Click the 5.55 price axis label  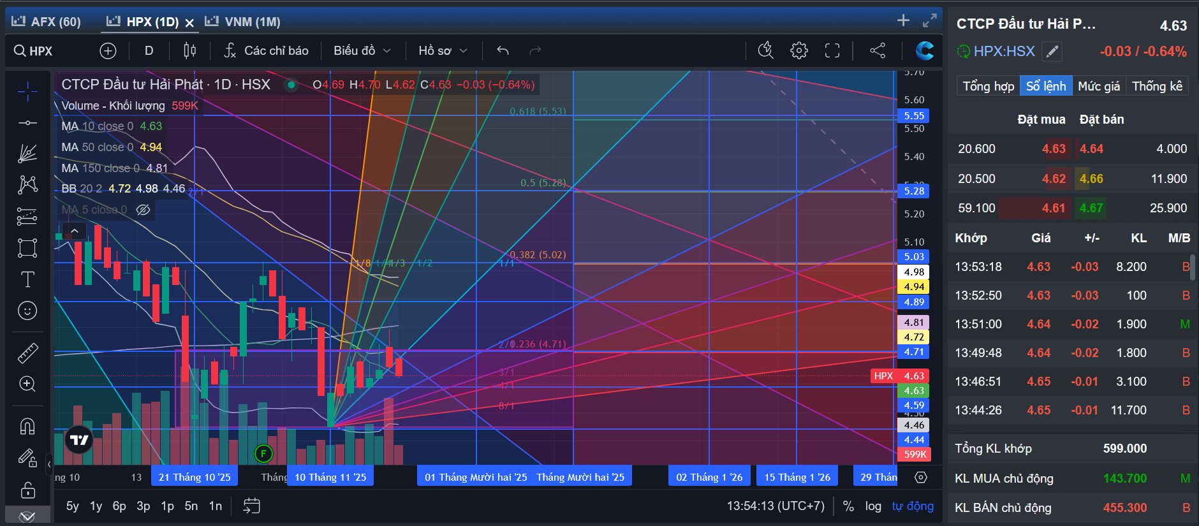tap(913, 115)
